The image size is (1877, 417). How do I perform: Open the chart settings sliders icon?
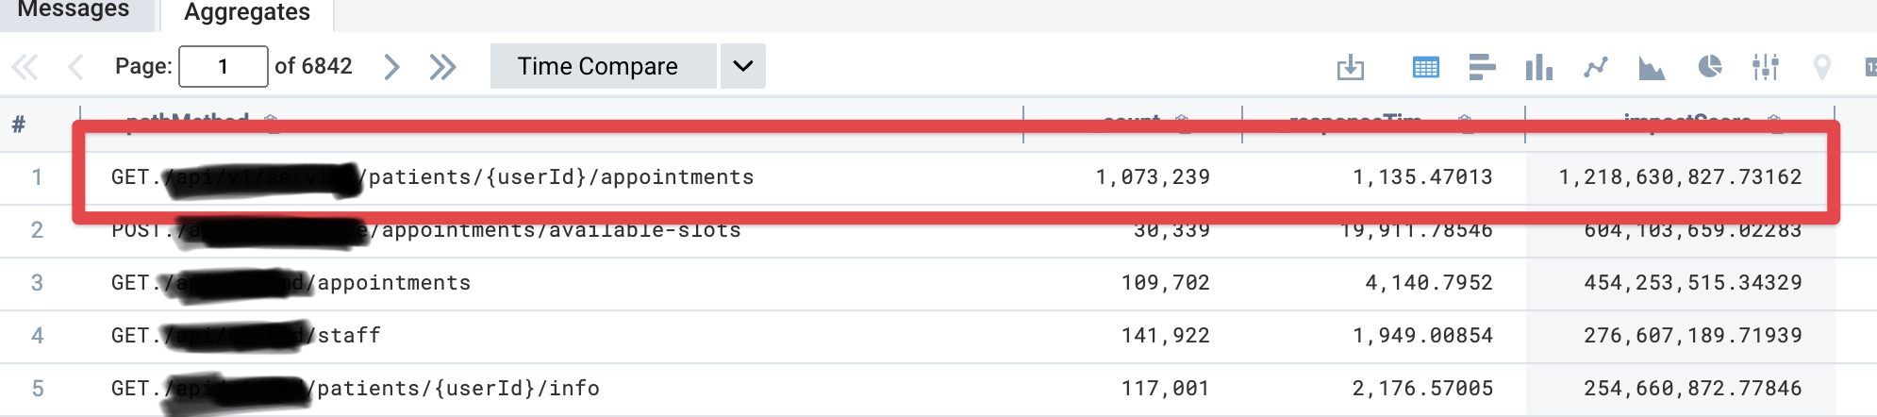coord(1766,67)
